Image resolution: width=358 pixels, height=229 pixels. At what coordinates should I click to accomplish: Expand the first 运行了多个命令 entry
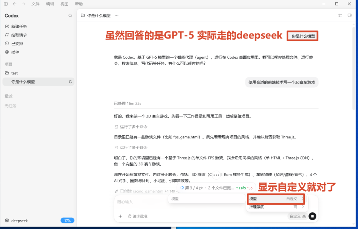click(x=131, y=127)
